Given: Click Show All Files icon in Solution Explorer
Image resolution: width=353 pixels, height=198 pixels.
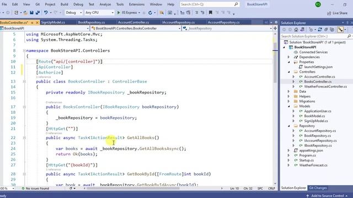Looking at the screenshot, I should point(332,30).
